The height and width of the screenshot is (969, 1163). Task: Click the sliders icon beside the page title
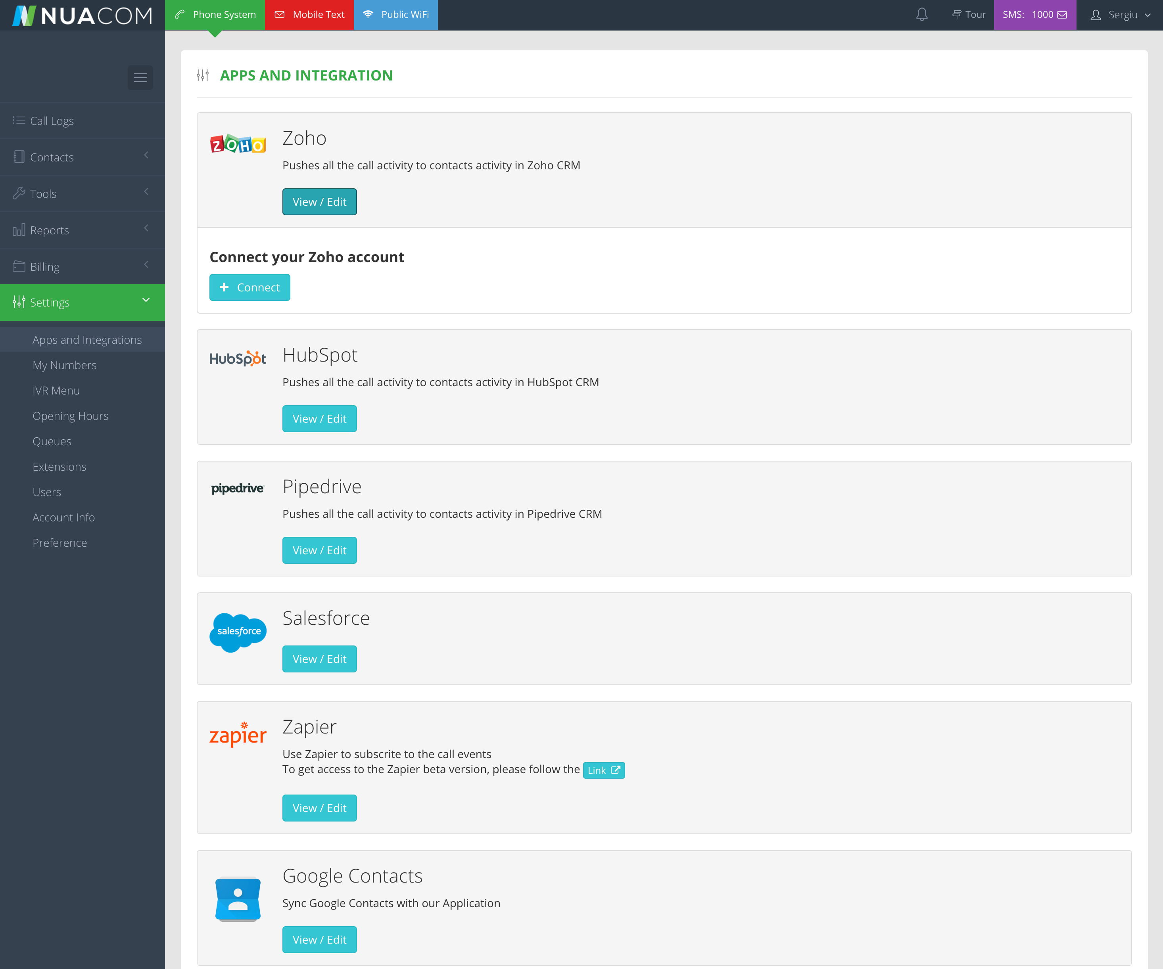click(203, 75)
